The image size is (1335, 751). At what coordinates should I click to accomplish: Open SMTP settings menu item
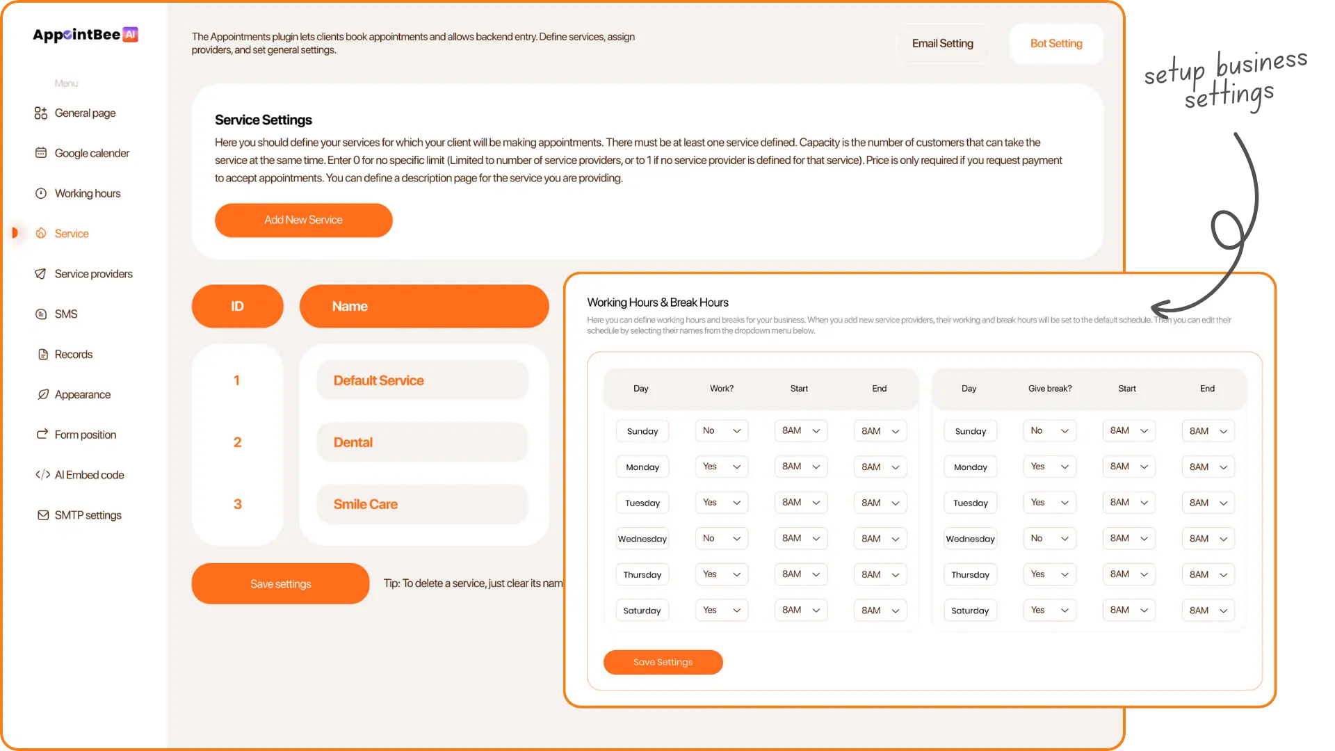(88, 515)
